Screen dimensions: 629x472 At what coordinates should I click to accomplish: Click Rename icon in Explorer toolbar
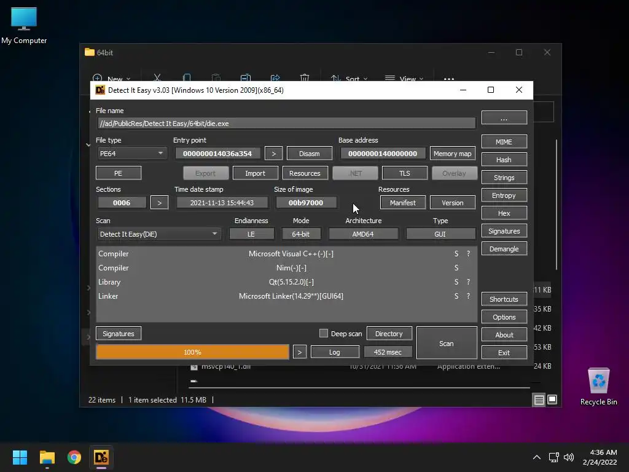[246, 78]
